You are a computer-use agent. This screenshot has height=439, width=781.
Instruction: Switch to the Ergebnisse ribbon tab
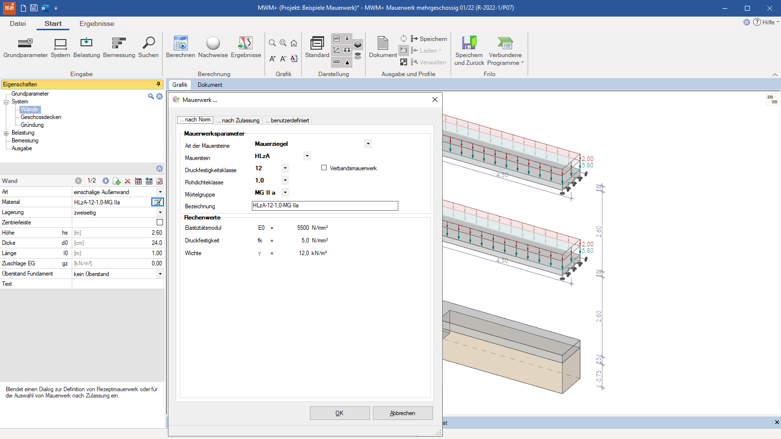point(97,23)
